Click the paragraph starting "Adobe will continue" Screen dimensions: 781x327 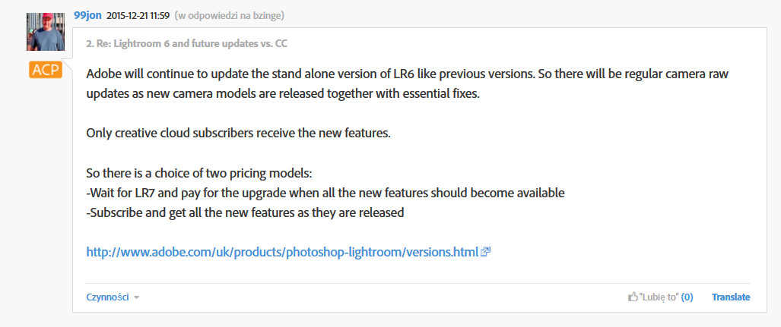(x=418, y=74)
